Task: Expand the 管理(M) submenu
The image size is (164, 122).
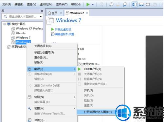Action: point(52,109)
